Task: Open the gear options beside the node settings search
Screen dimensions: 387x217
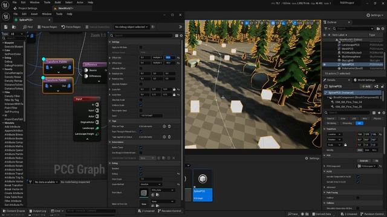Action: click(x=181, y=36)
